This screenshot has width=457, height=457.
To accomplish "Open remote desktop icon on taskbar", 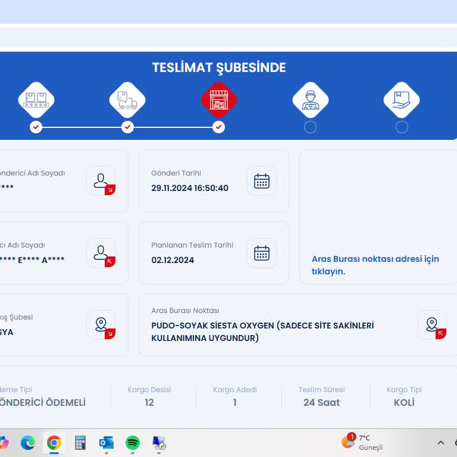I will pos(159,443).
